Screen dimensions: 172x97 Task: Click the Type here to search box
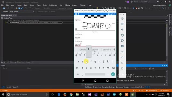(x=27, y=95)
